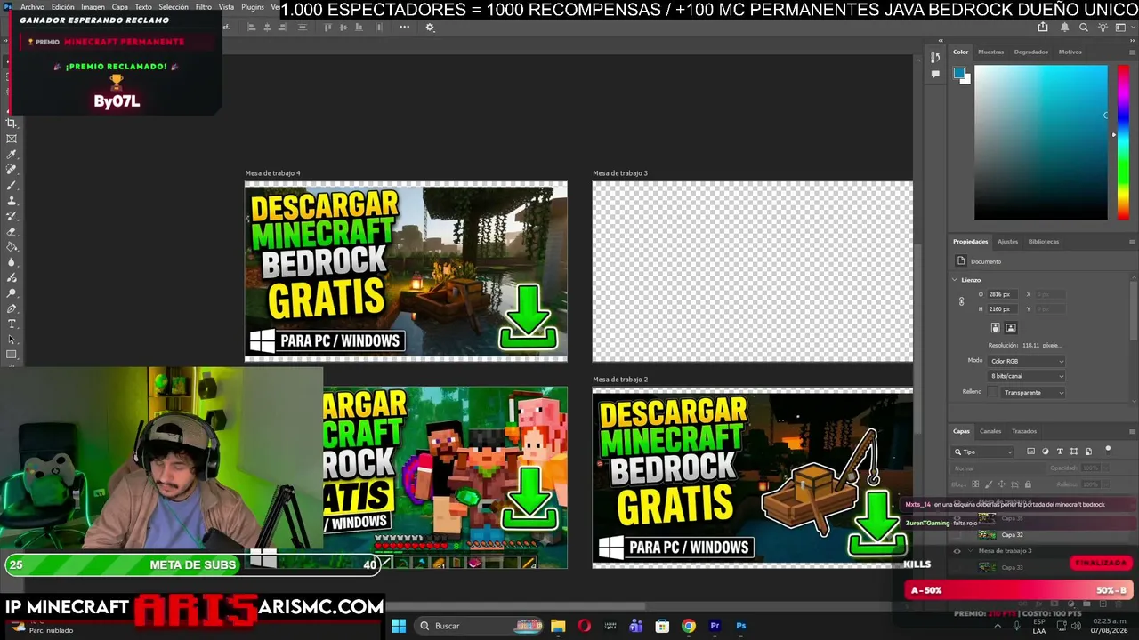Lock layer position move icon
This screenshot has height=640, width=1139.
pyautogui.click(x=1002, y=484)
